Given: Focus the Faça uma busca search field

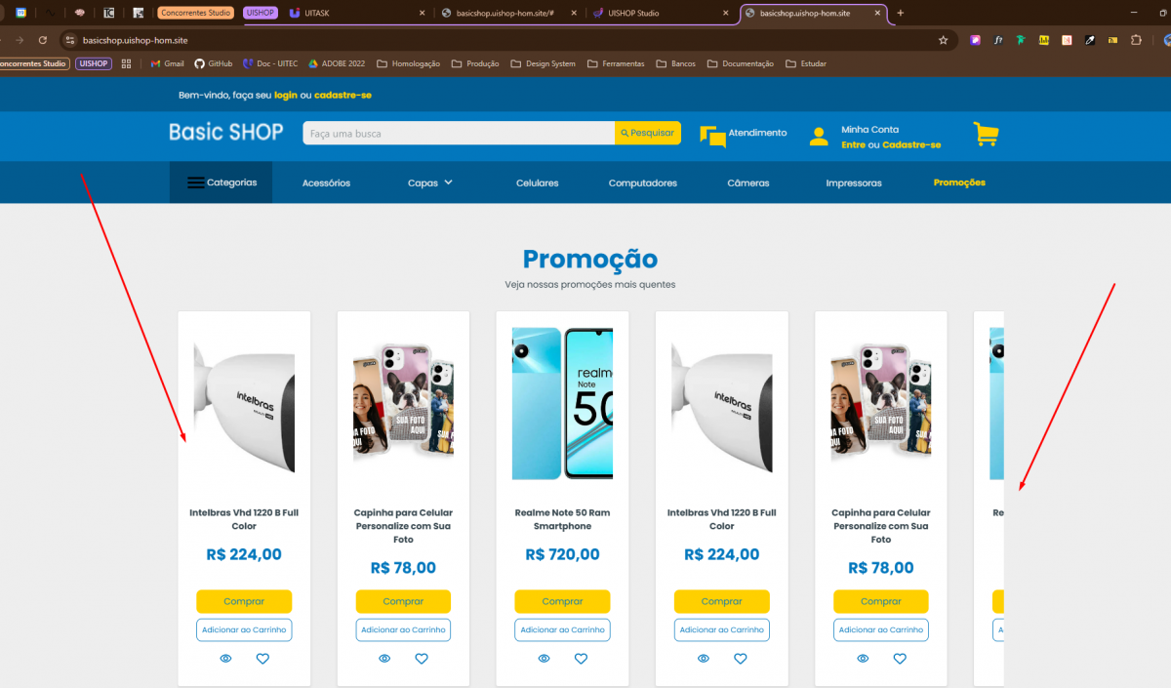Looking at the screenshot, I should pyautogui.click(x=459, y=133).
